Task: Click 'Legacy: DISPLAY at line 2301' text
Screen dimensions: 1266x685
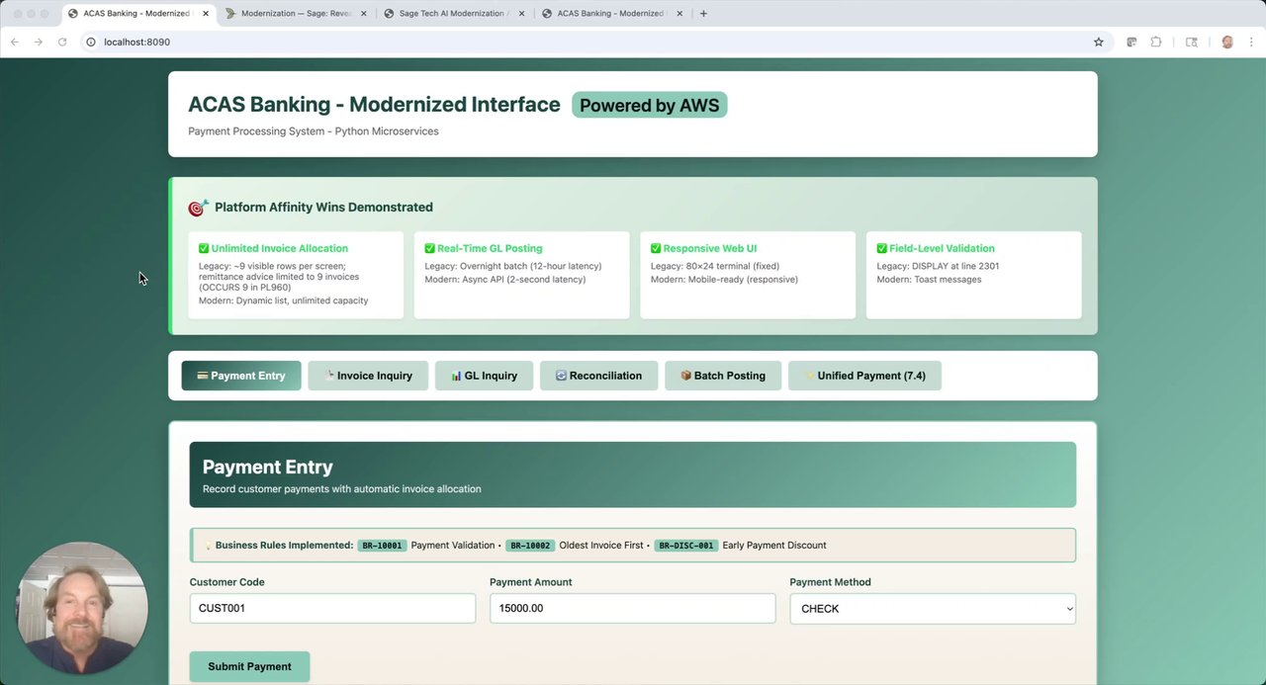Action: [938, 266]
